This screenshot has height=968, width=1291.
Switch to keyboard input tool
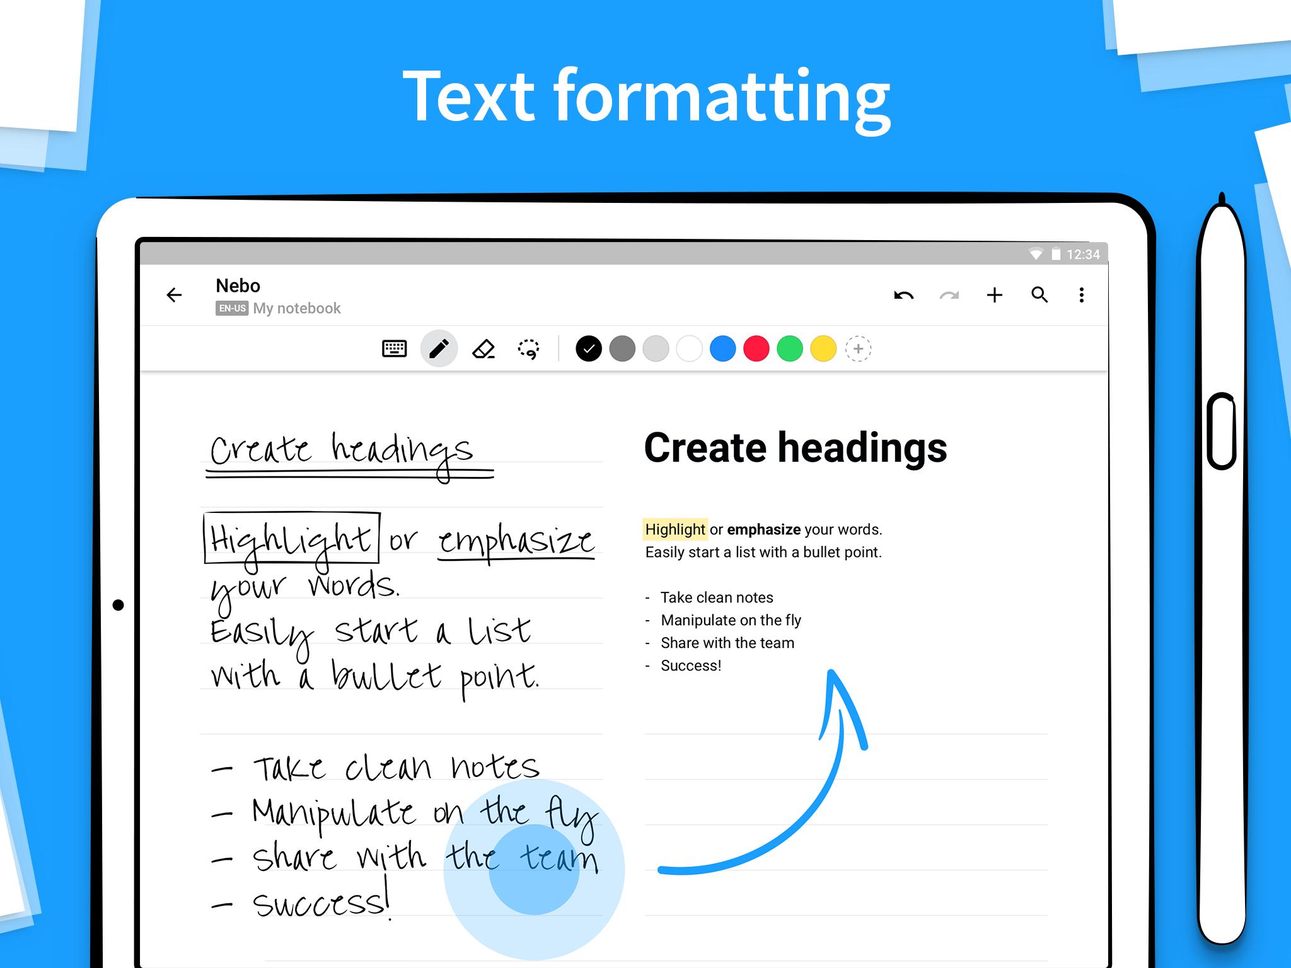395,349
